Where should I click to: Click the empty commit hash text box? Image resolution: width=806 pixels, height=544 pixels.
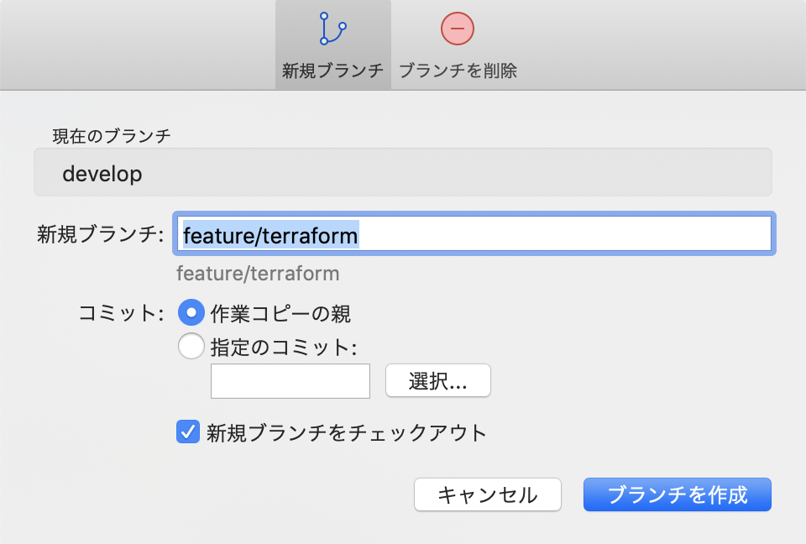pos(290,380)
